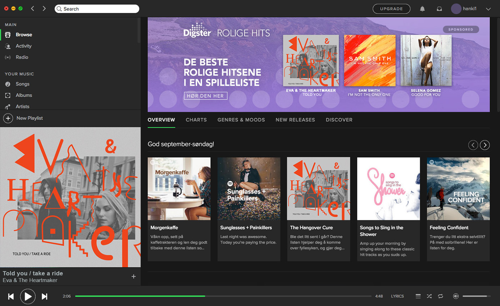The height and width of the screenshot is (306, 500).
Task: Click the Morgenkaffe title text
Action: (164, 228)
